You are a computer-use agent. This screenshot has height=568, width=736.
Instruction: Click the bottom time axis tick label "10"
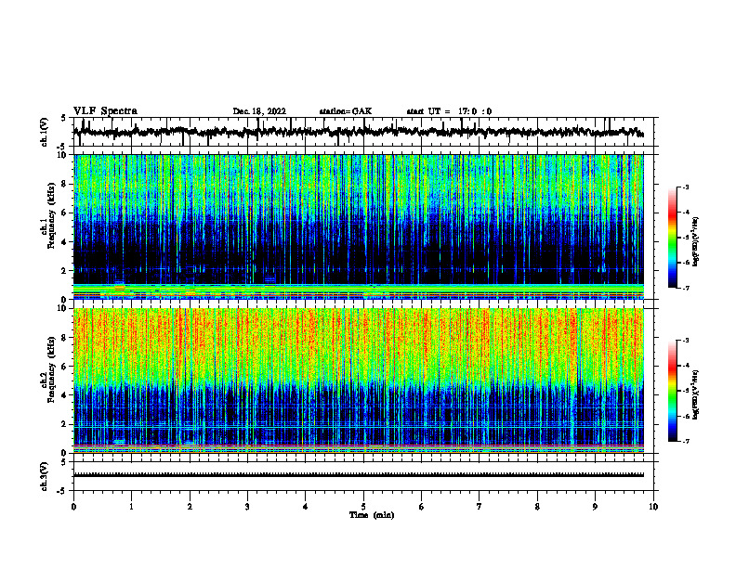653,507
